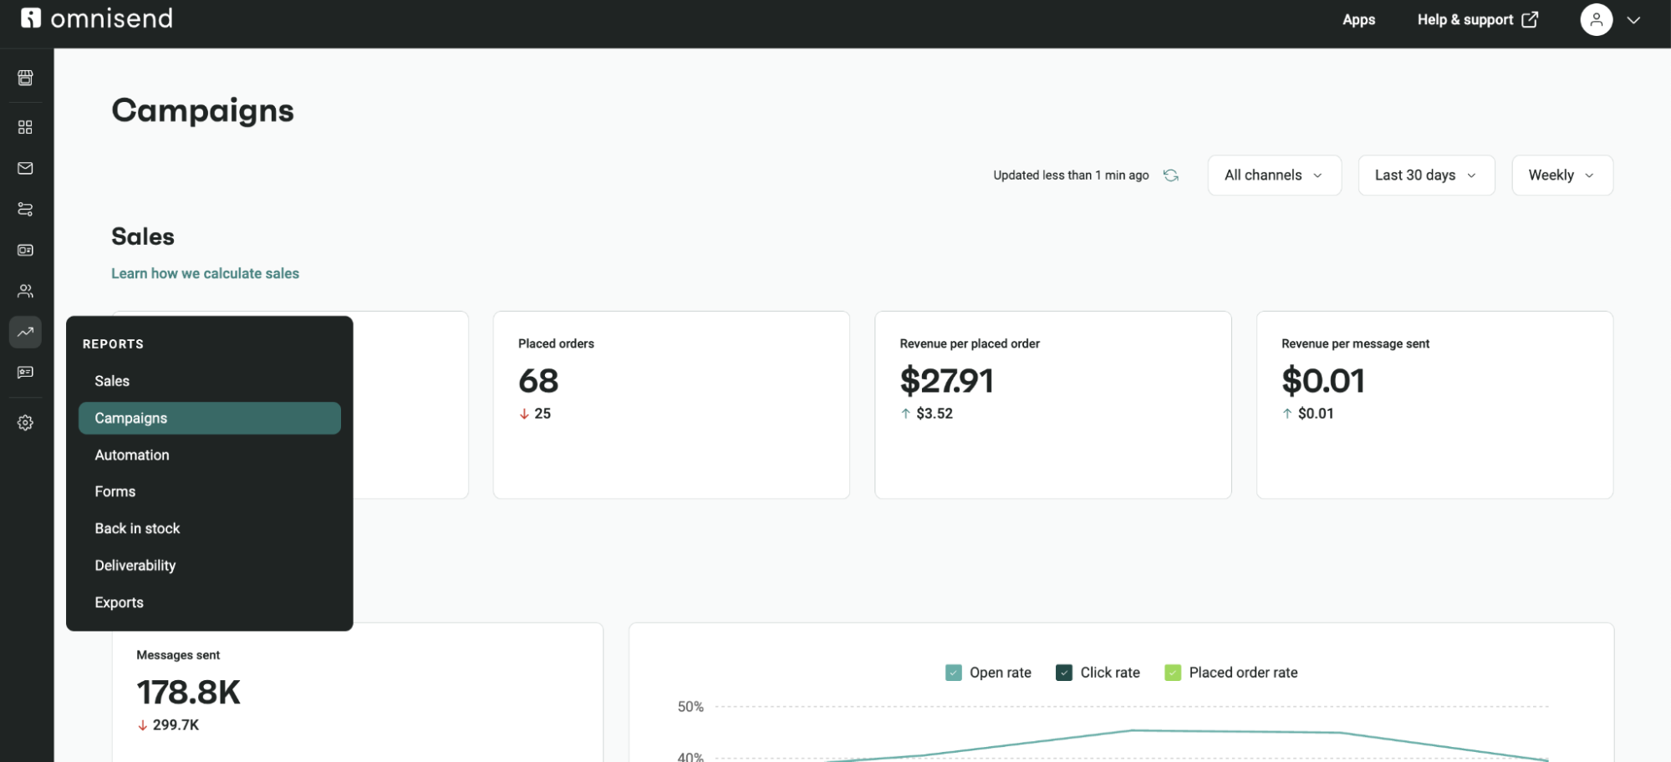Toggle the Placed order rate checkbox
The height and width of the screenshot is (762, 1671).
(1172, 672)
